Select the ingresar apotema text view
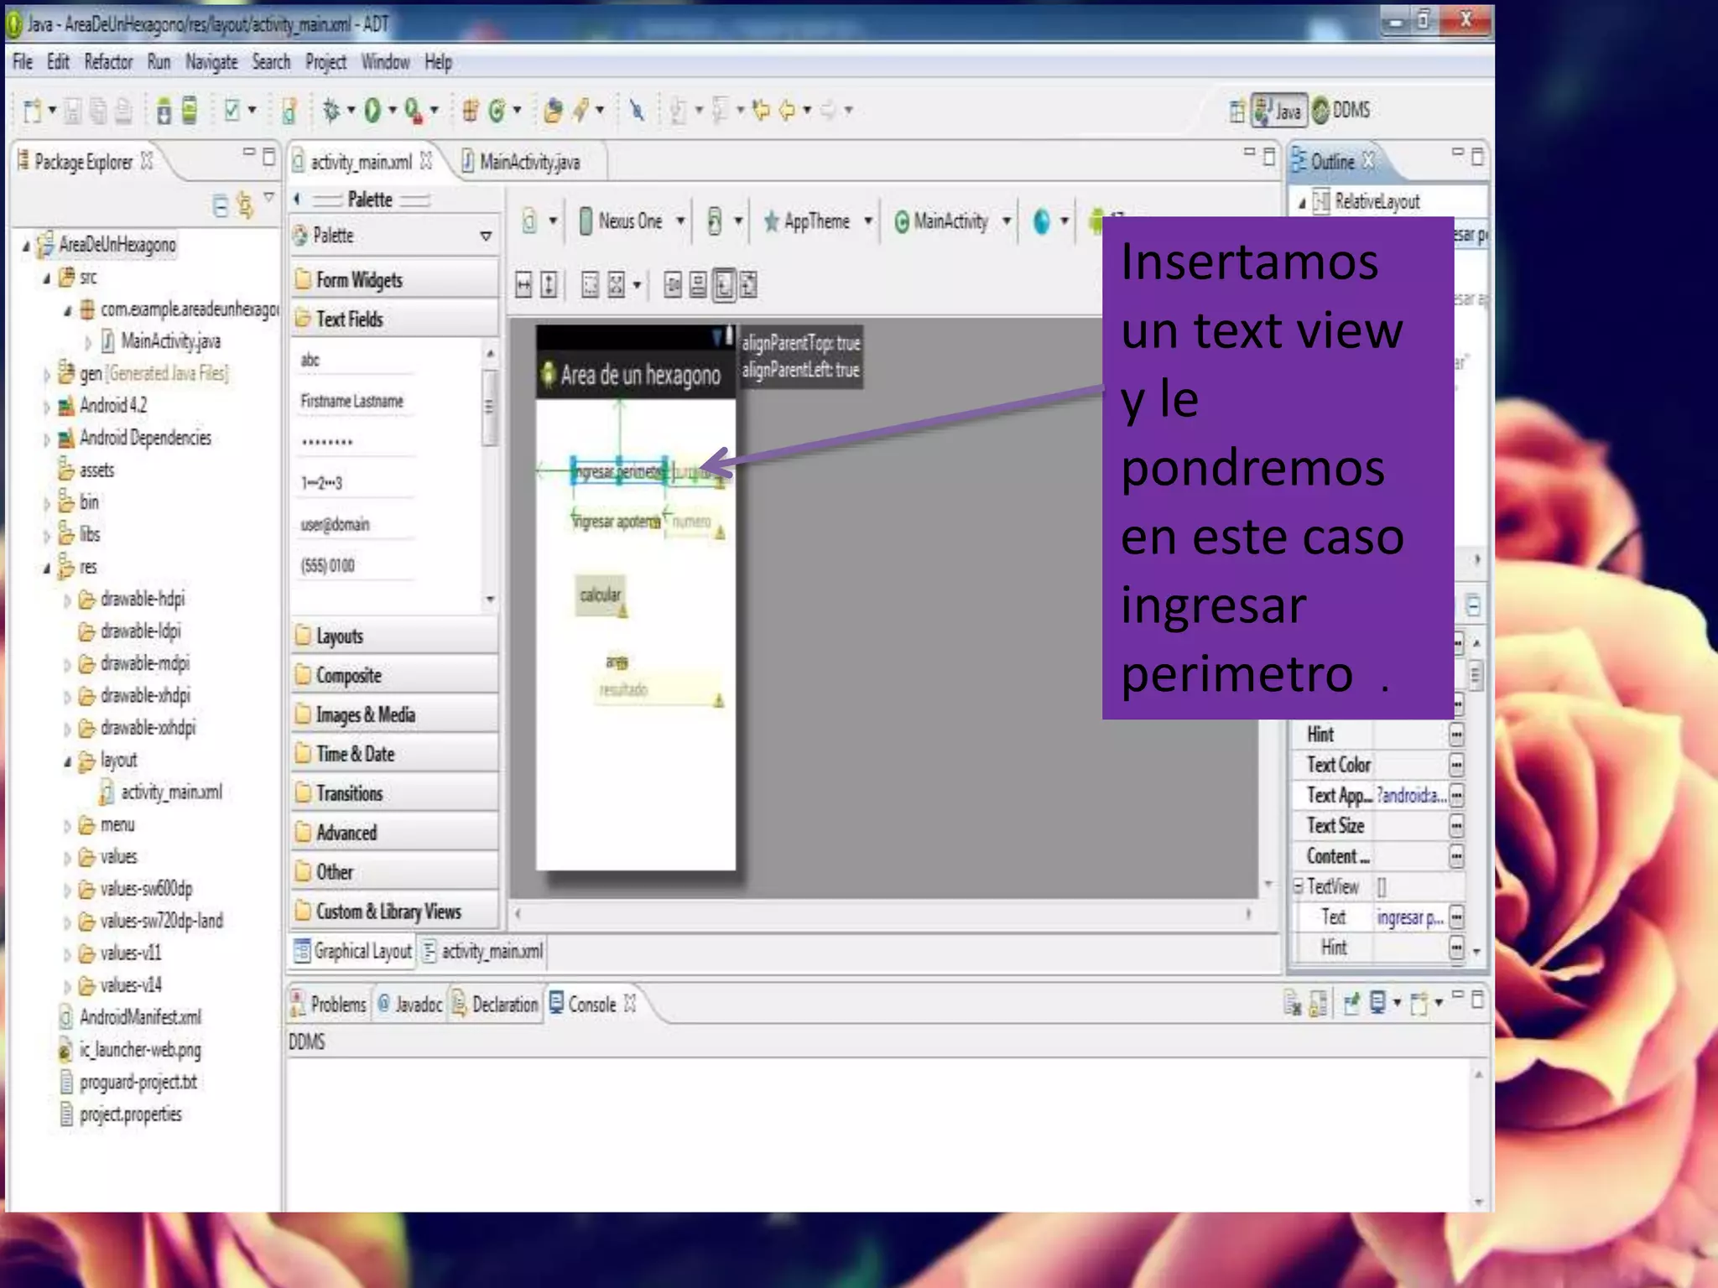 click(x=617, y=522)
